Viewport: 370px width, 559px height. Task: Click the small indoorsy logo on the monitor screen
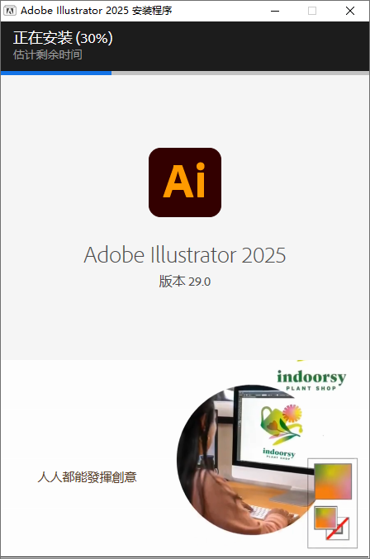279,453
